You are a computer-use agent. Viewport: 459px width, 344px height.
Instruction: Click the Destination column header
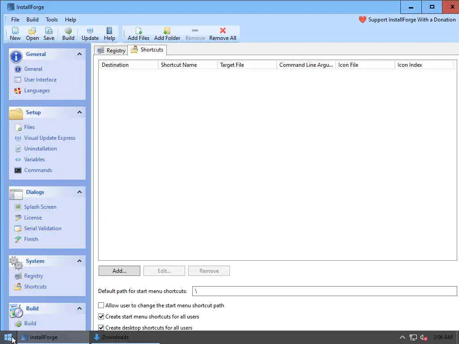tap(128, 65)
